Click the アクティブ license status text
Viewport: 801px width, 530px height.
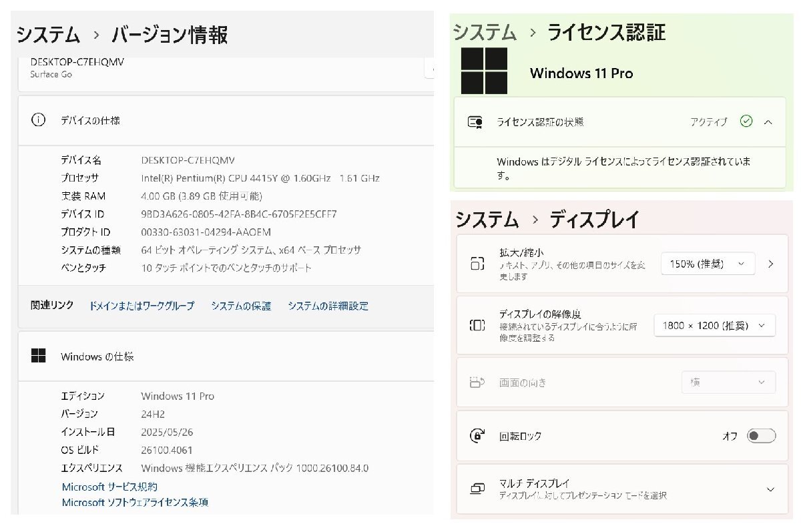click(x=709, y=121)
